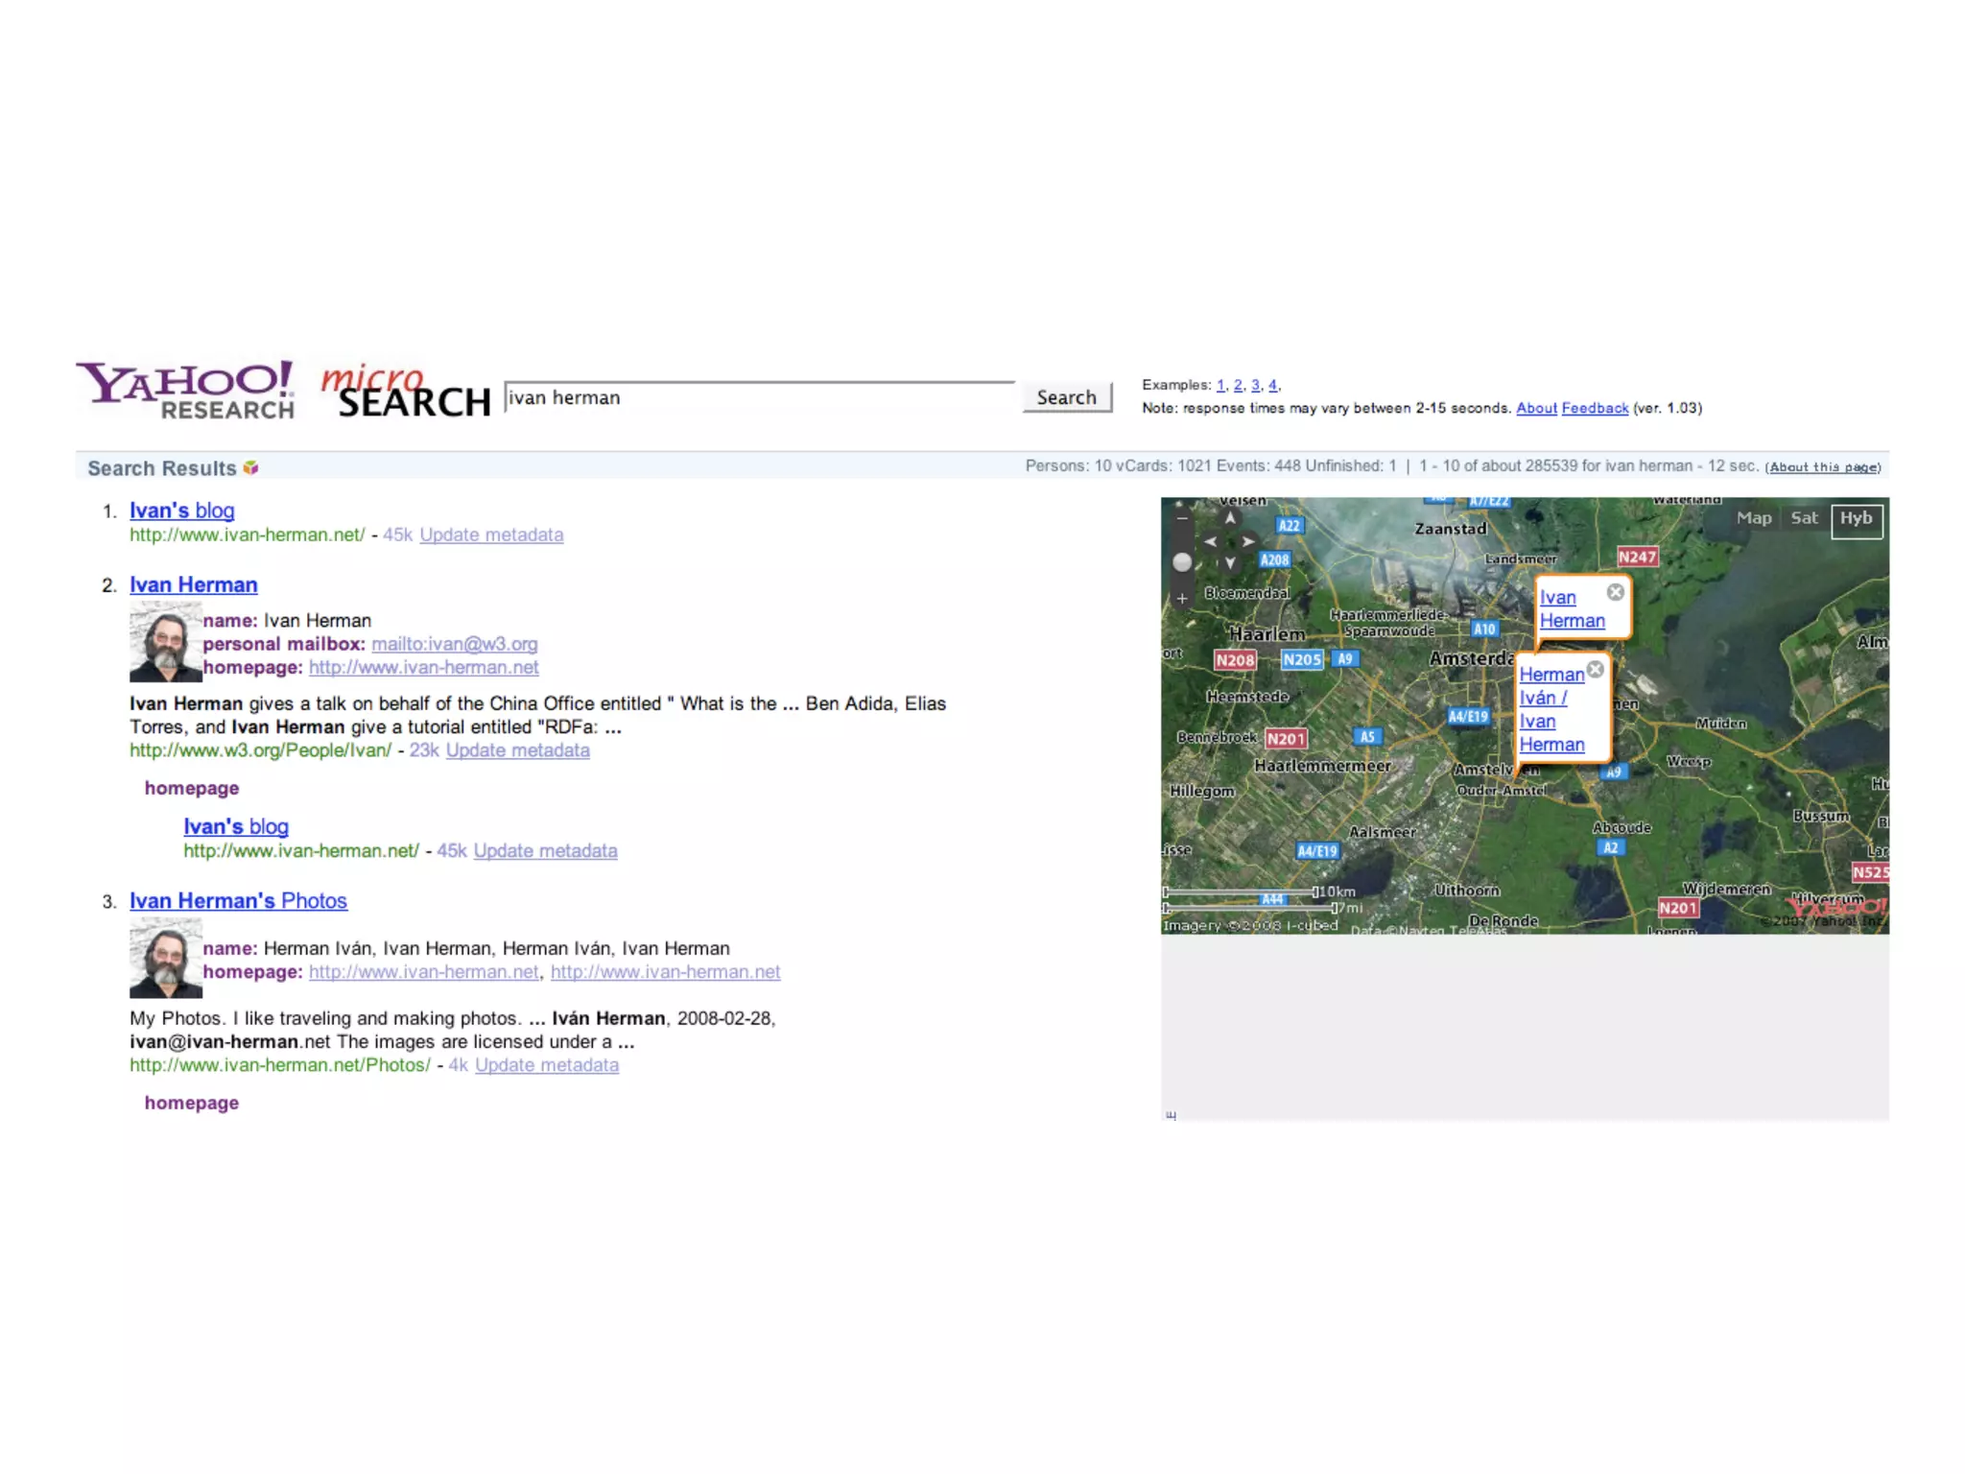The image size is (1965, 1474).
Task: Open example query 2 link
Action: [1239, 385]
